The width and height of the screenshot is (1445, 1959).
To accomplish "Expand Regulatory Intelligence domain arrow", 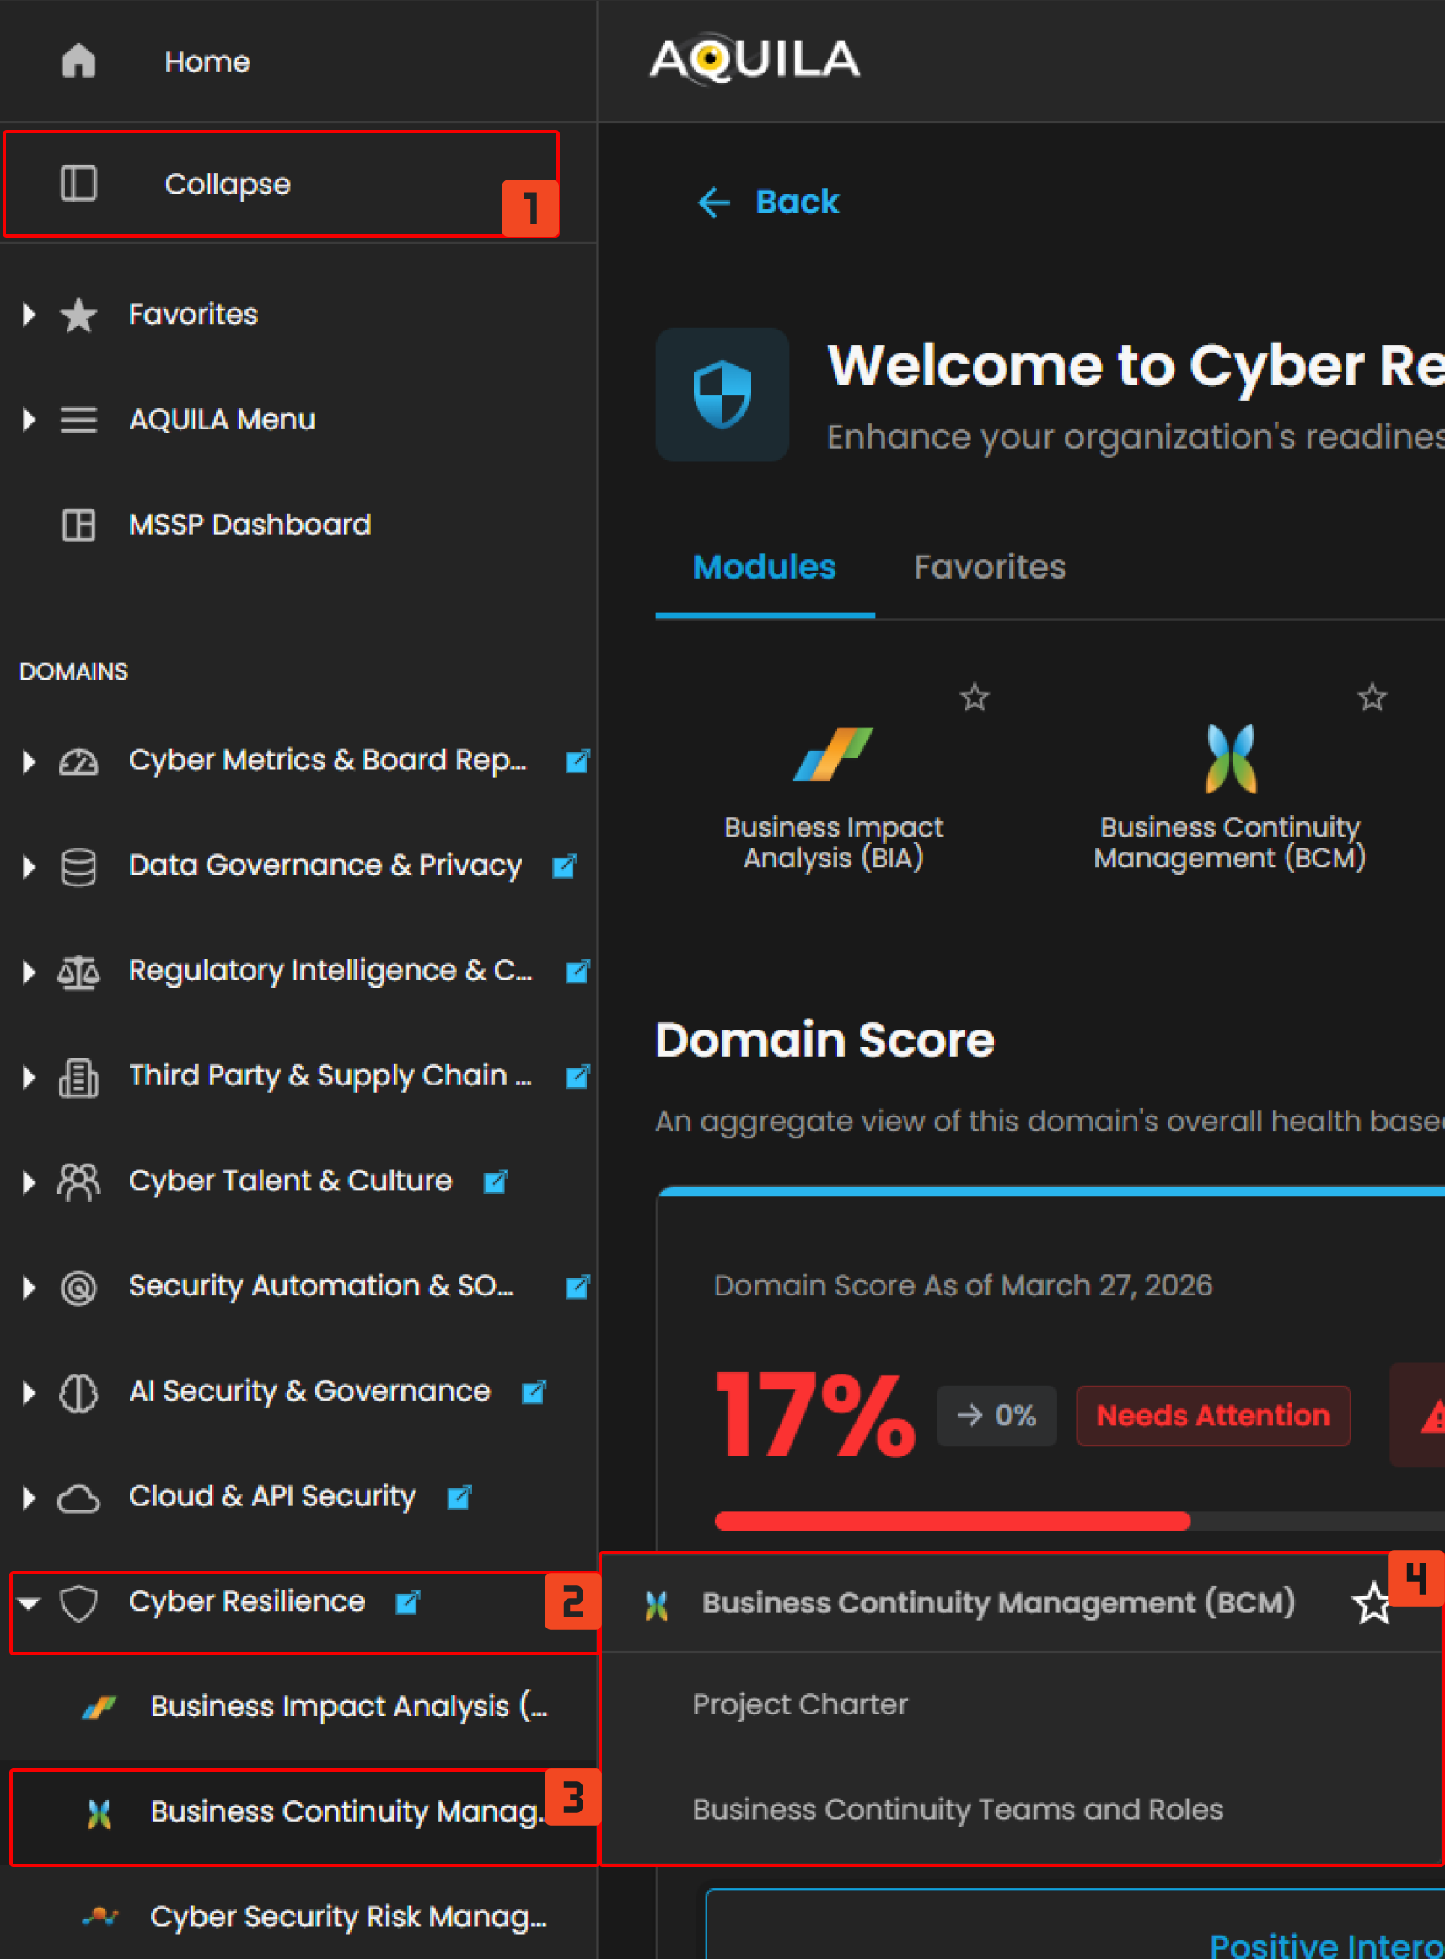I will pyautogui.click(x=29, y=971).
